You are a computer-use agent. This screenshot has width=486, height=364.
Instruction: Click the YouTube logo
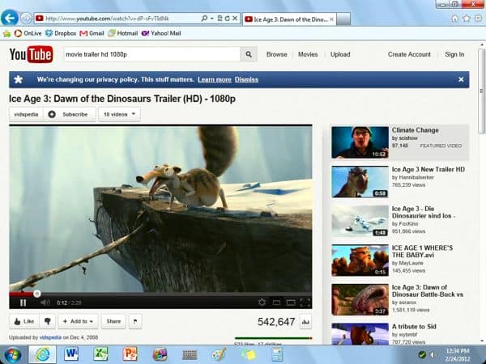point(31,54)
